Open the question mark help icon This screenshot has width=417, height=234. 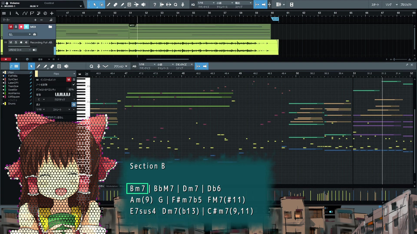[x=155, y=4]
